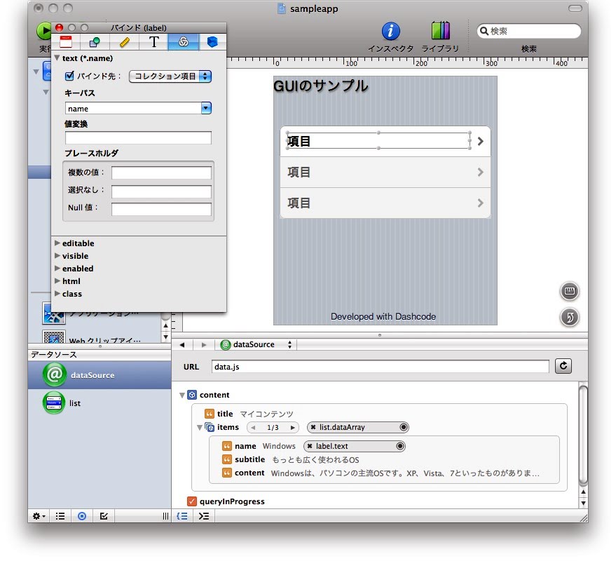Toggle the バインド先 checkbox

[x=69, y=76]
